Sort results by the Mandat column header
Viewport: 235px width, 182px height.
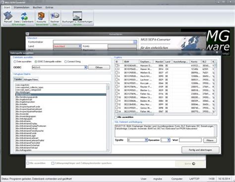tap(159, 61)
